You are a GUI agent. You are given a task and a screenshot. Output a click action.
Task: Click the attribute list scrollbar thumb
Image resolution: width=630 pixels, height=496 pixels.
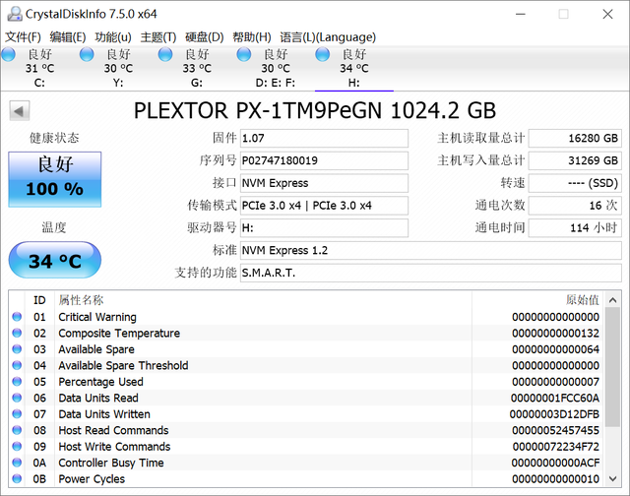tap(612, 367)
